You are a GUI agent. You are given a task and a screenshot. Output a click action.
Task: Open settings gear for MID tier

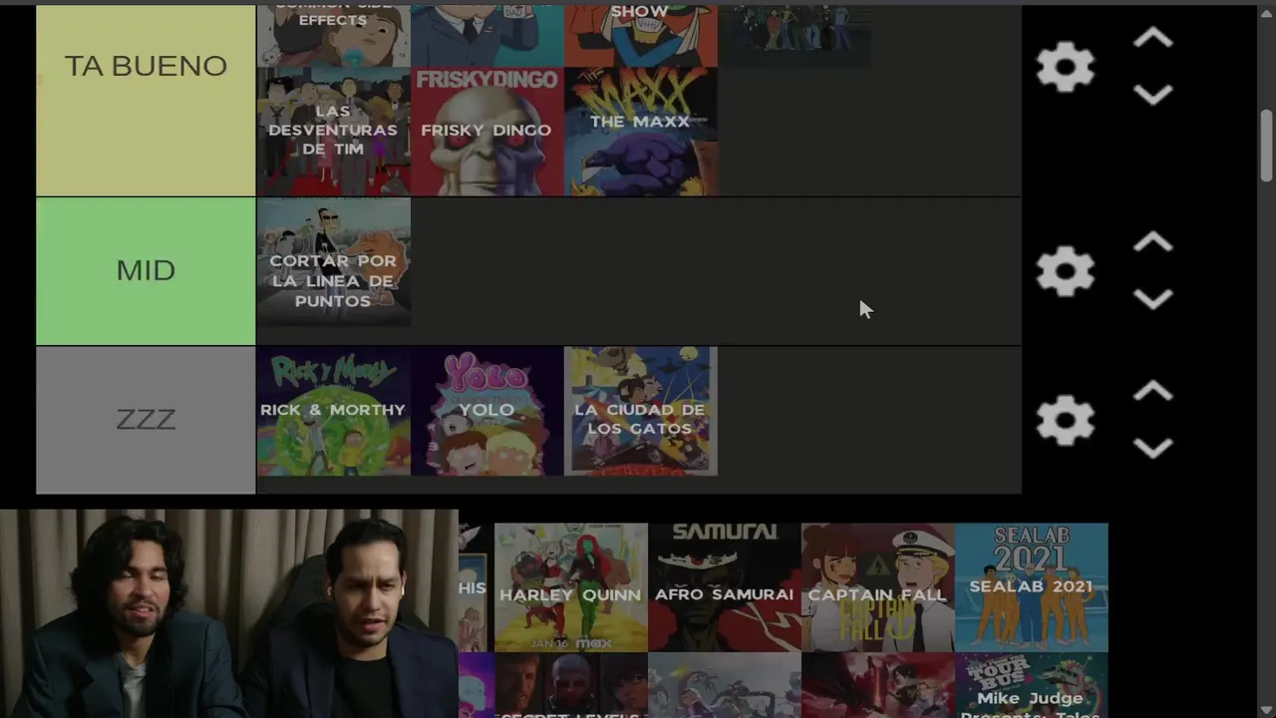tap(1065, 271)
